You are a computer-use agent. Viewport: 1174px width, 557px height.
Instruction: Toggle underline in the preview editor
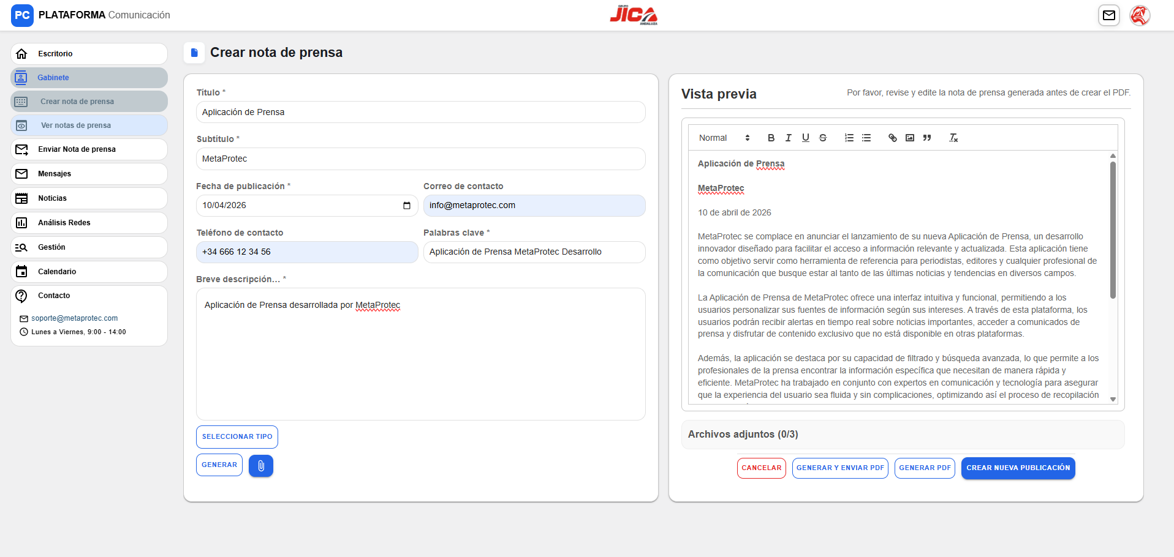[x=806, y=138]
